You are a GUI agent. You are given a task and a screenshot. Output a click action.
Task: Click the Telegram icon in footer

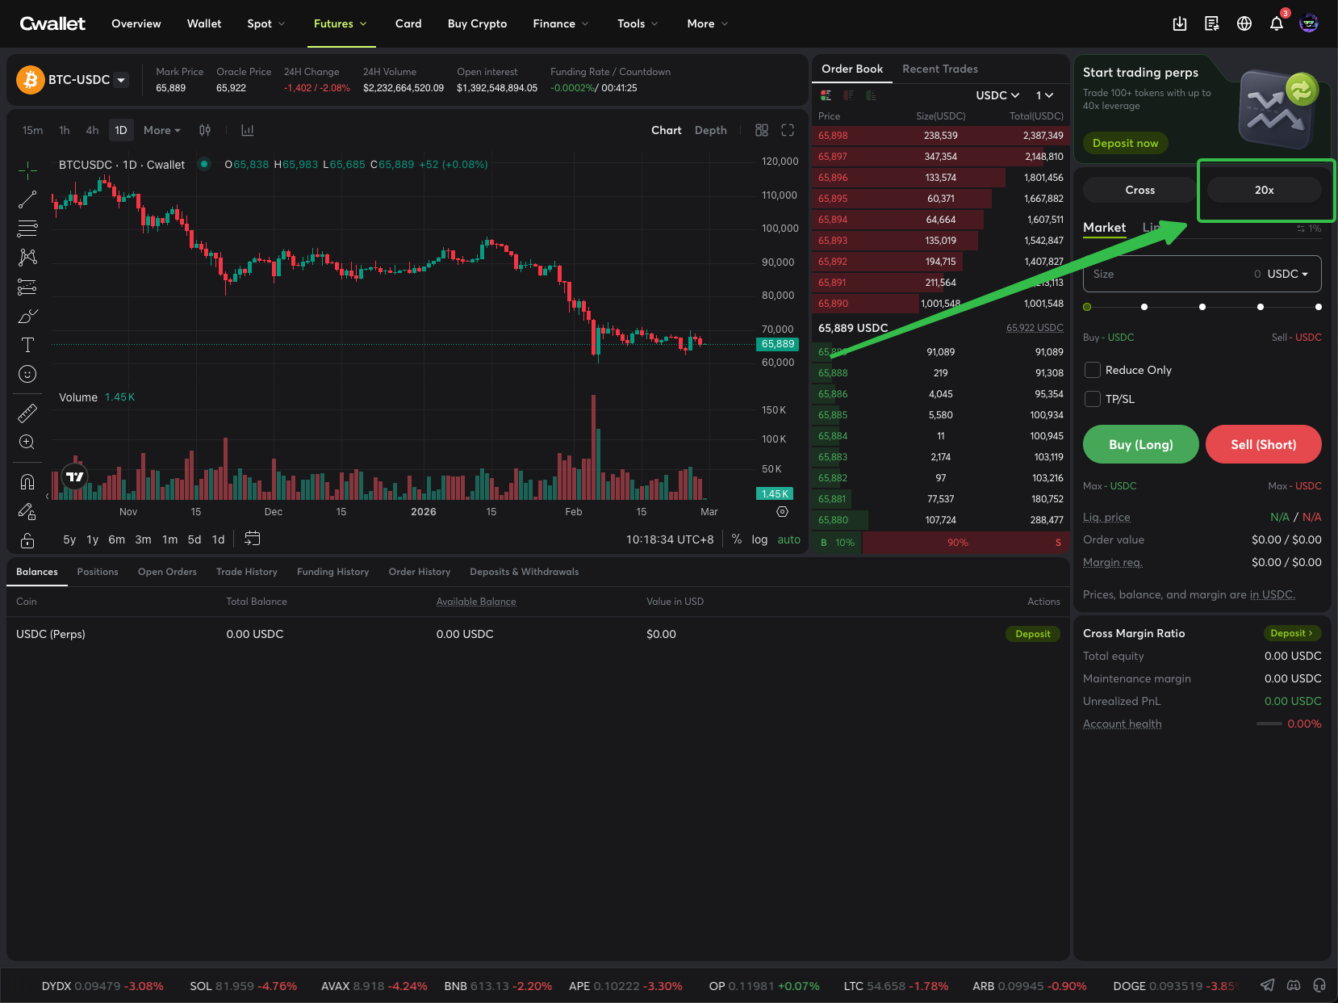click(1268, 985)
